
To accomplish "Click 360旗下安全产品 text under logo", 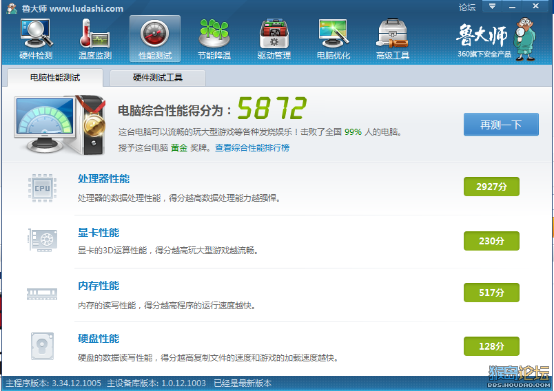I will [484, 54].
